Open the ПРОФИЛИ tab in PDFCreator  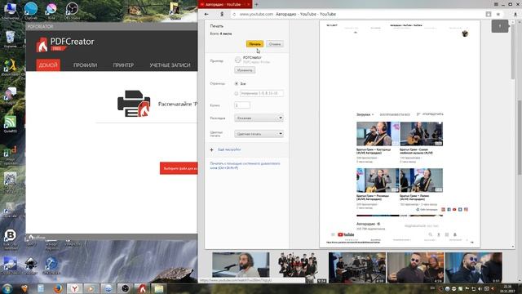tap(85, 65)
